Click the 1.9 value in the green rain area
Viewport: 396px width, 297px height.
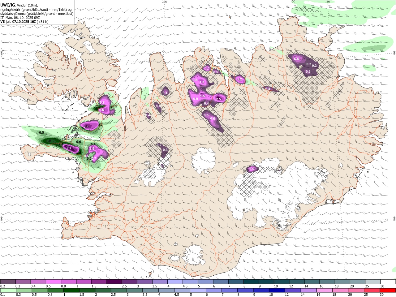click(x=48, y=141)
